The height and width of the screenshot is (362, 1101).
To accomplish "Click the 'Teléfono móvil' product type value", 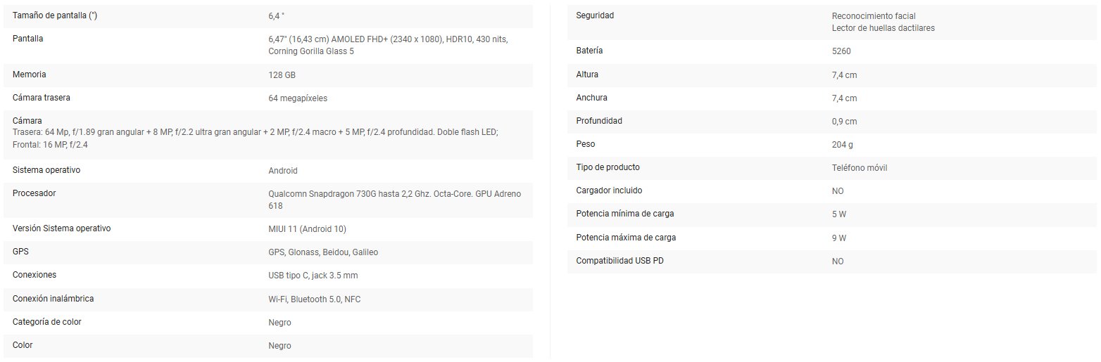I will click(x=864, y=168).
